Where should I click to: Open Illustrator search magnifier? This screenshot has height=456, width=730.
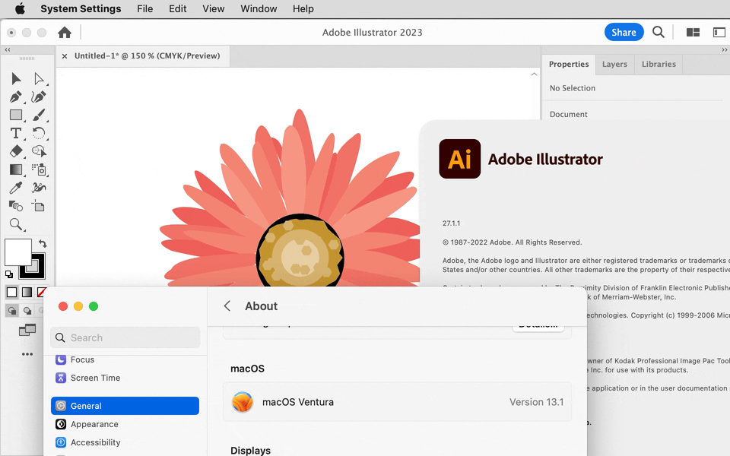click(659, 32)
